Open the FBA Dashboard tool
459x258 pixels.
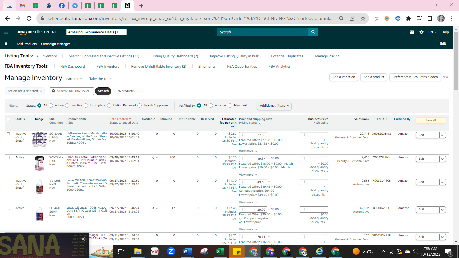pyautogui.click(x=73, y=66)
